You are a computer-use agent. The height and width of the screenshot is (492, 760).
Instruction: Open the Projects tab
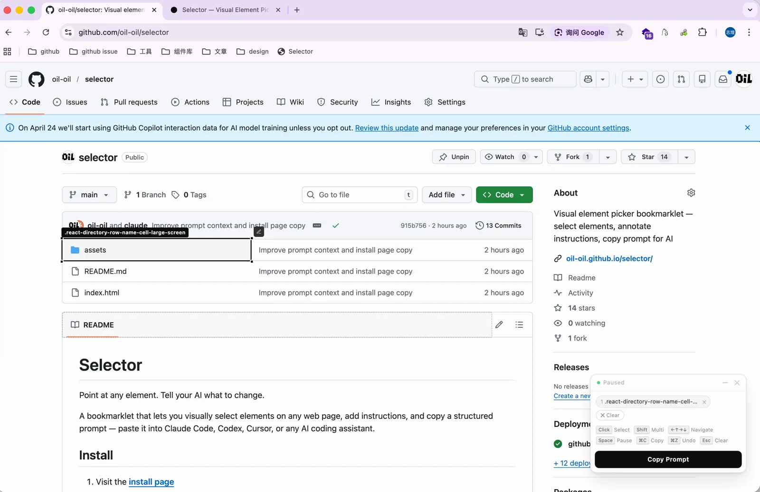[243, 102]
